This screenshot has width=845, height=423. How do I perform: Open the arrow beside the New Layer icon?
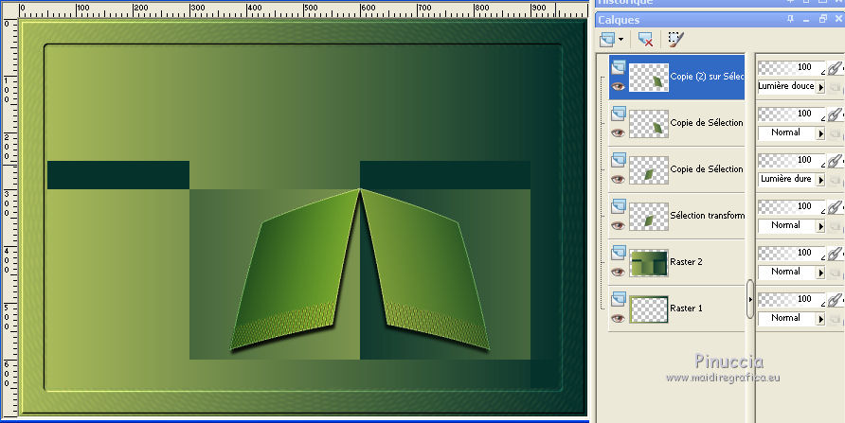pyautogui.click(x=621, y=40)
